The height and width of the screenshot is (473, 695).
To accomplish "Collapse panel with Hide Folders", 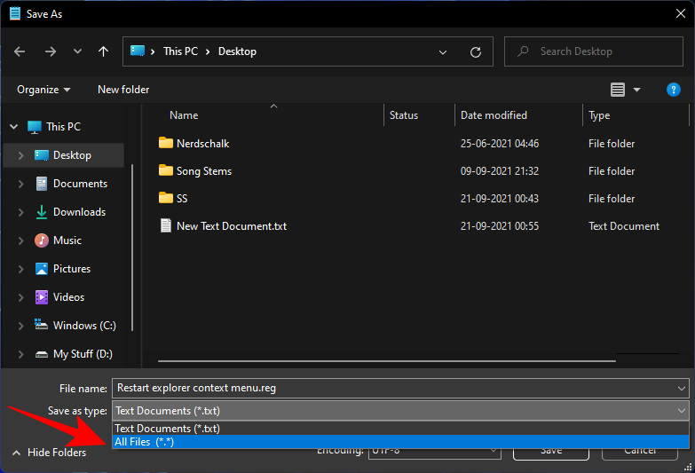I will (x=50, y=453).
